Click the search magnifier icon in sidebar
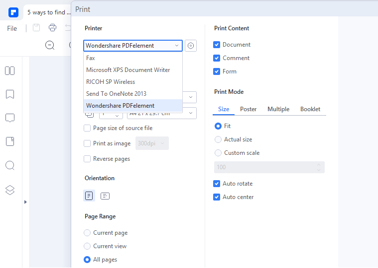Screen dimensions: 378x268 click(x=9, y=166)
